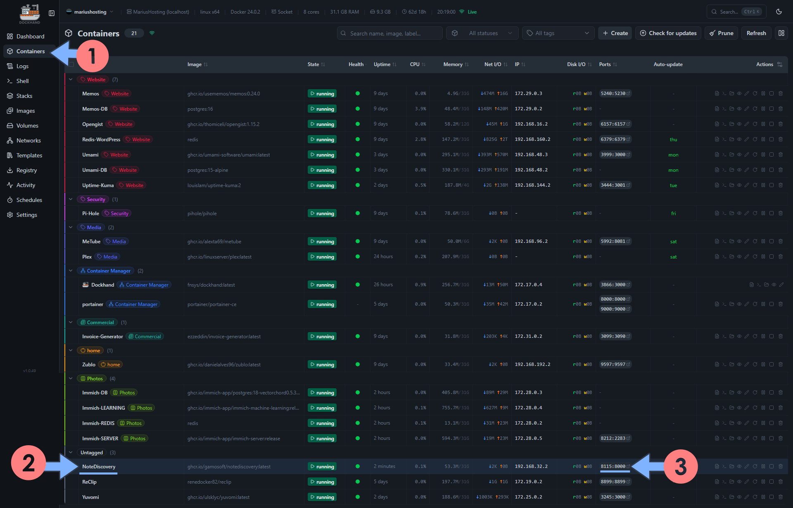Delete the Invoice-Generator container
Image resolution: width=793 pixels, height=508 pixels.
[x=781, y=336]
